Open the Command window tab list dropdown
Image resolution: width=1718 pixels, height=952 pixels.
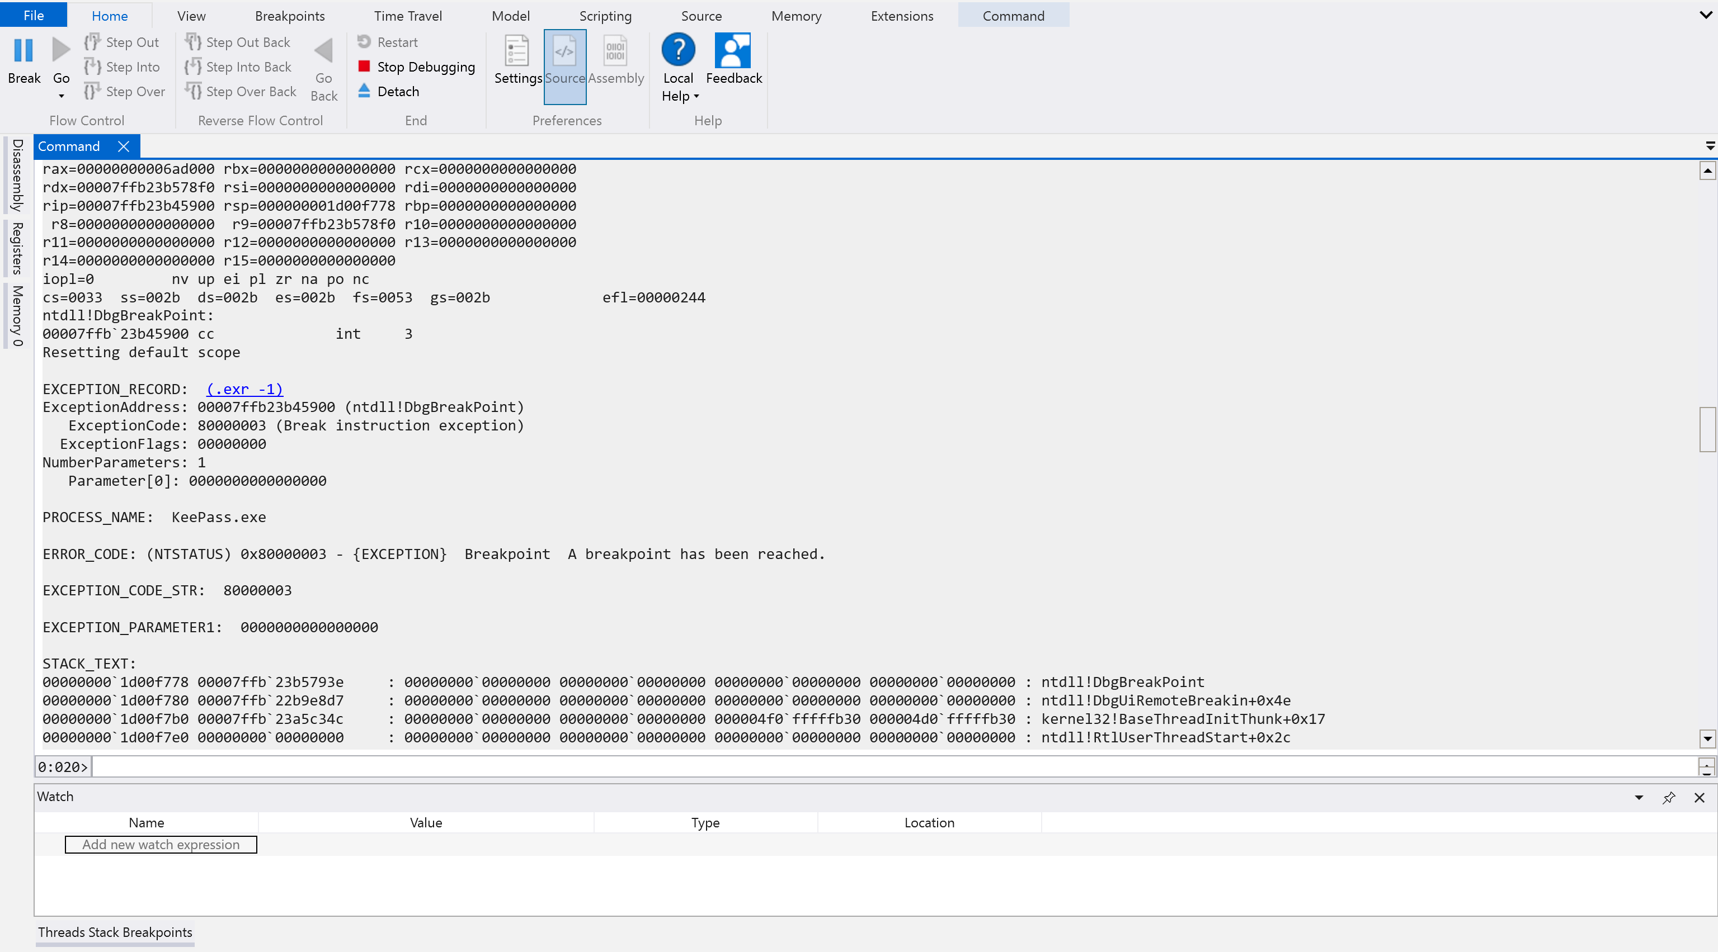point(1710,146)
